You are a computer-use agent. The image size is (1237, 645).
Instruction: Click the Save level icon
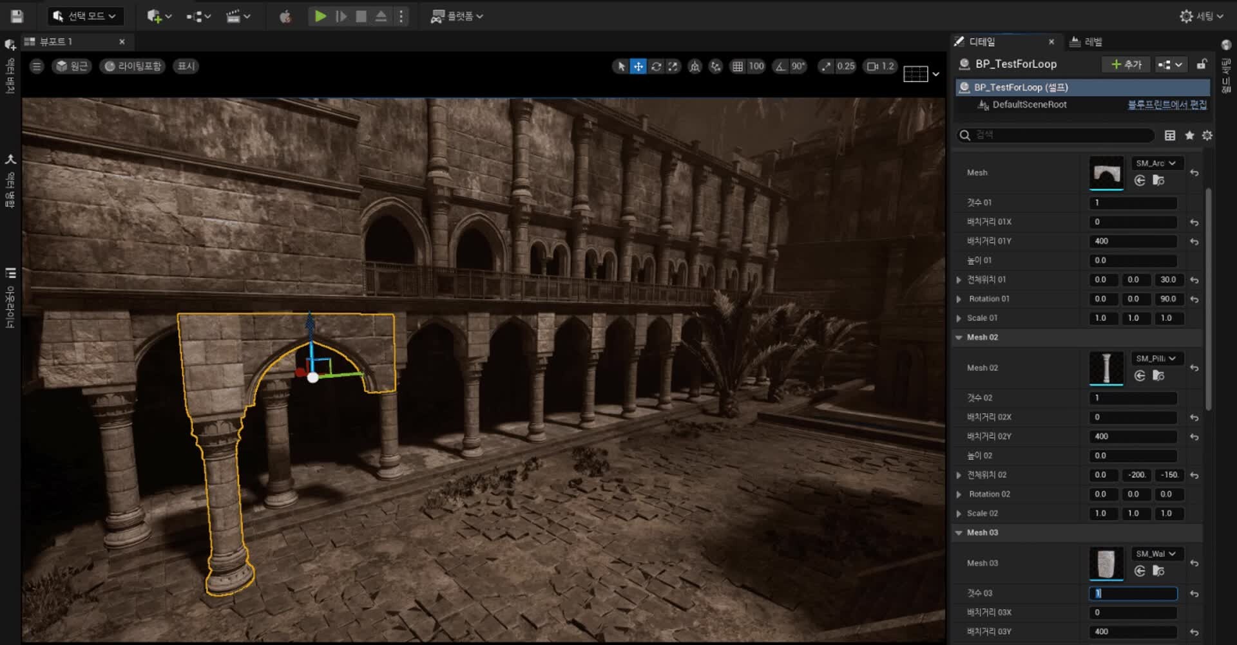click(17, 16)
